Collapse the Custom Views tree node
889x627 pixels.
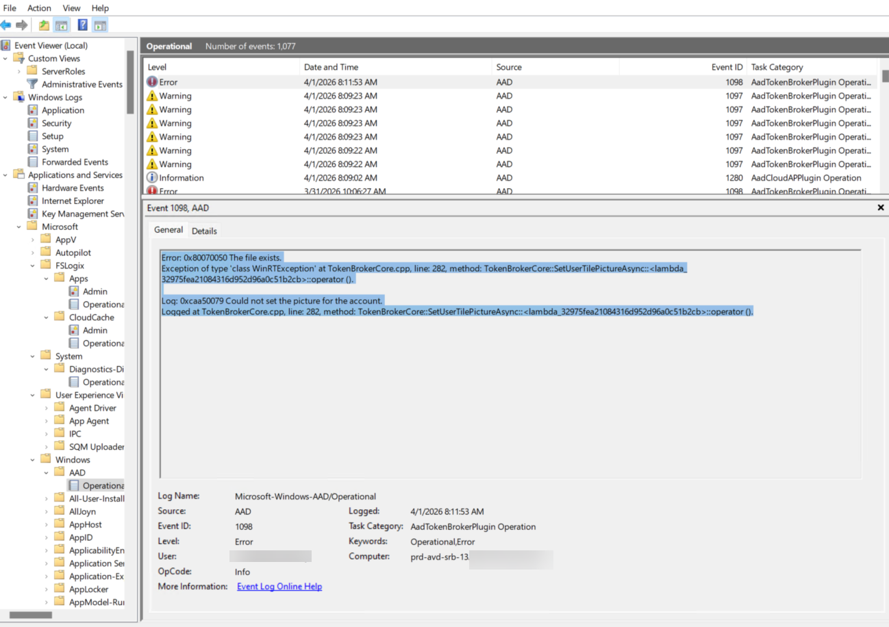click(6, 58)
